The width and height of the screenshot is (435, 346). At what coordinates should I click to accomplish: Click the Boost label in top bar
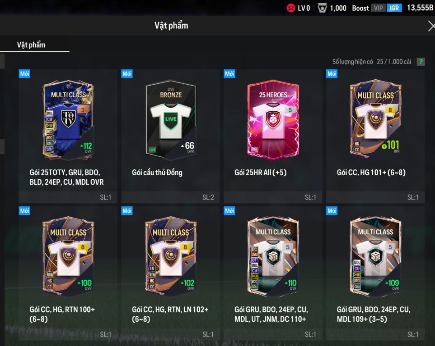pos(360,8)
